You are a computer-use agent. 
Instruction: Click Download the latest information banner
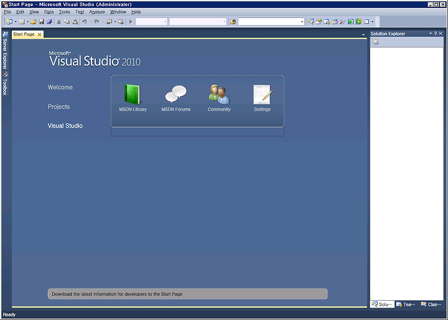tap(187, 294)
